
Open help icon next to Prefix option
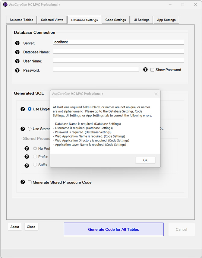[27, 157]
